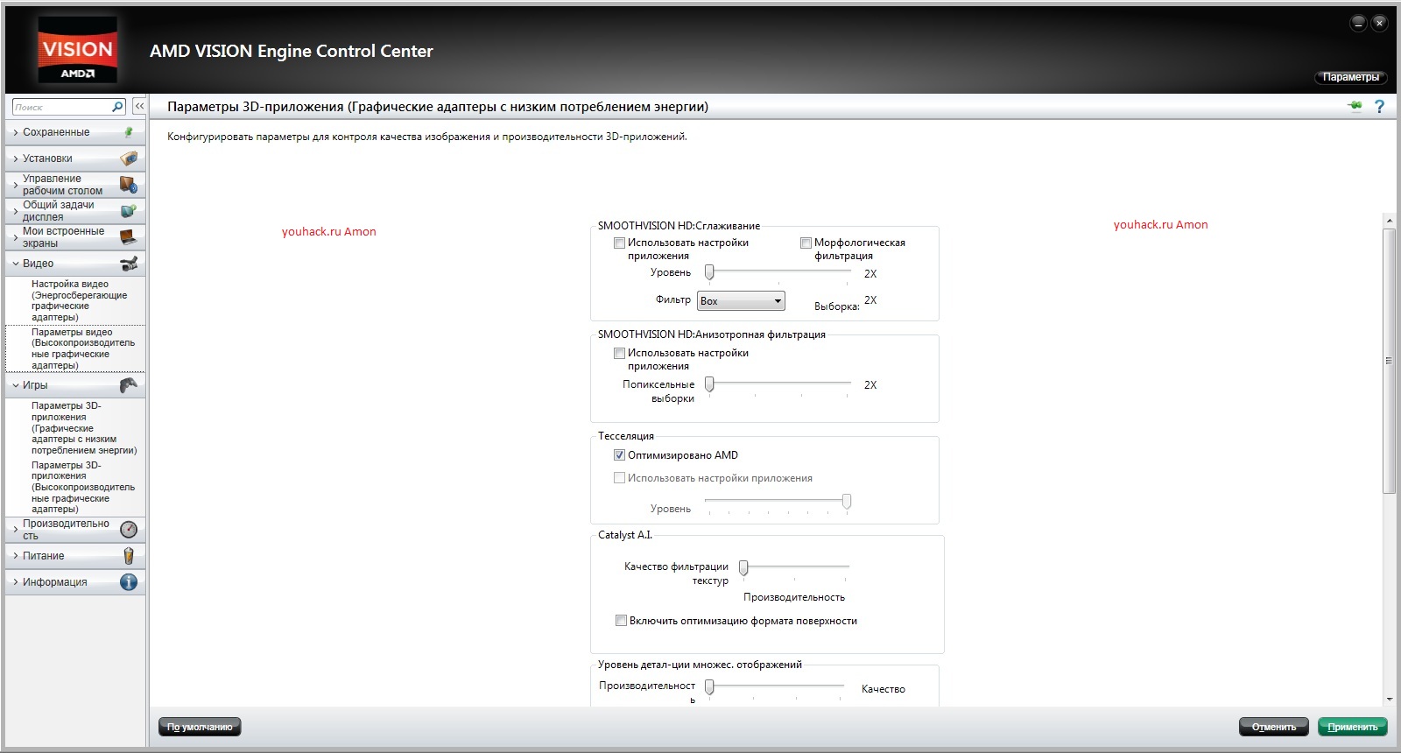Expand the Управление рабочим столом section
Image resolution: width=1401 pixels, height=753 pixels.
62,185
